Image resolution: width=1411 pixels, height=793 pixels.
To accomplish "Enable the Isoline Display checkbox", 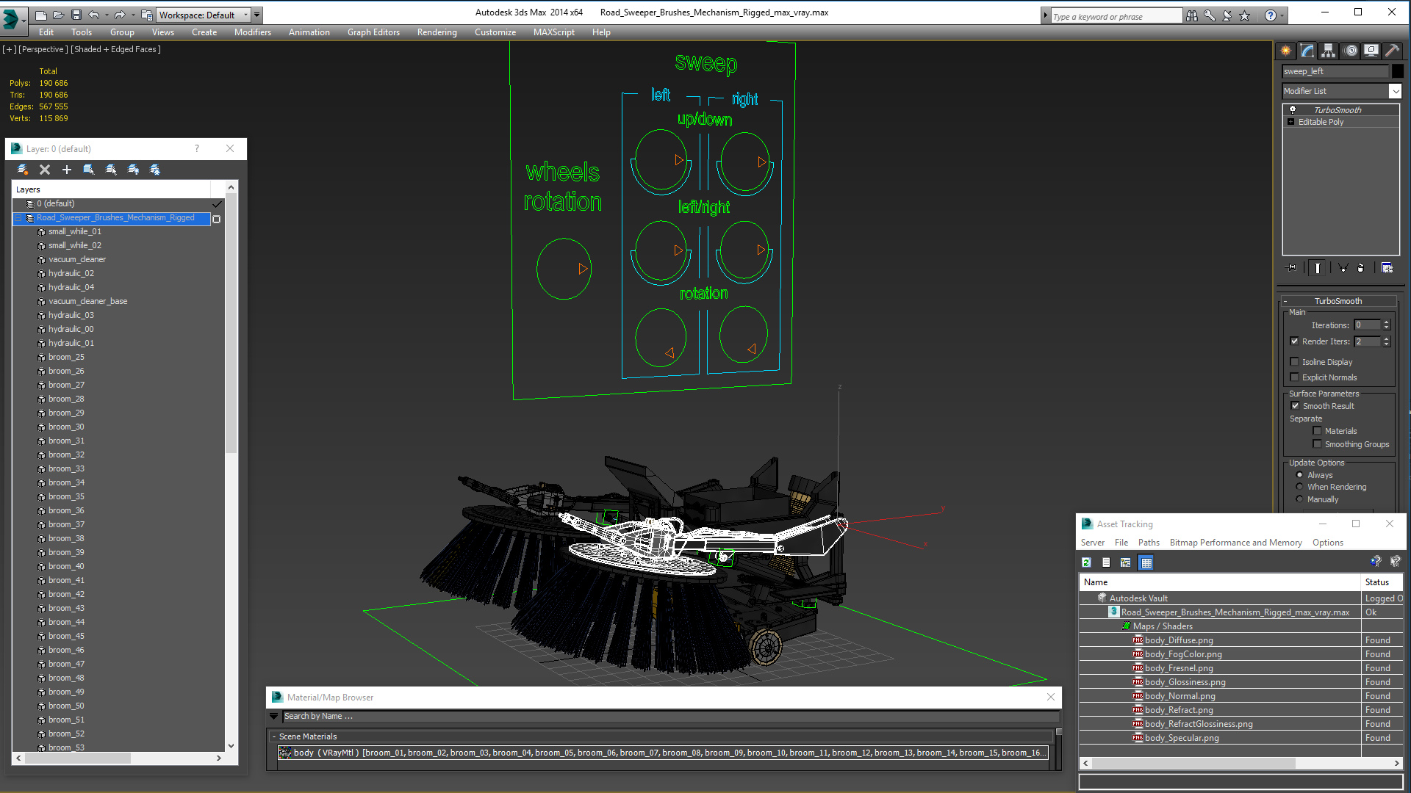I will (1295, 362).
